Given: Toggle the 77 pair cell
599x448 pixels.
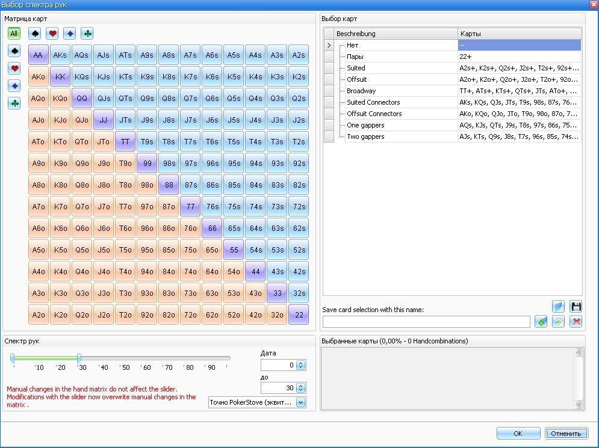Looking at the screenshot, I should (x=190, y=206).
